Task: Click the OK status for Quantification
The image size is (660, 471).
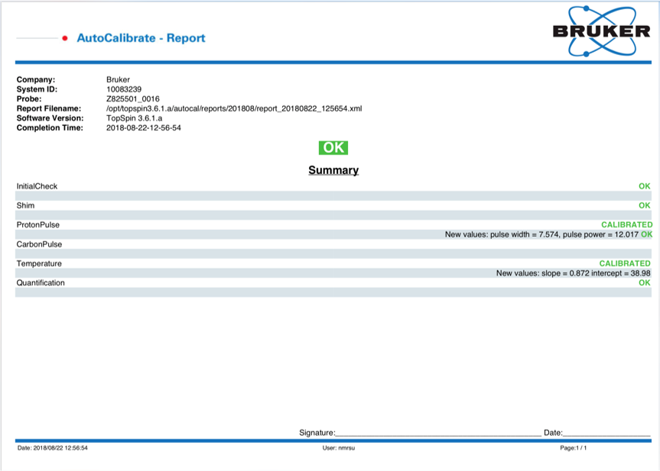Action: [643, 282]
